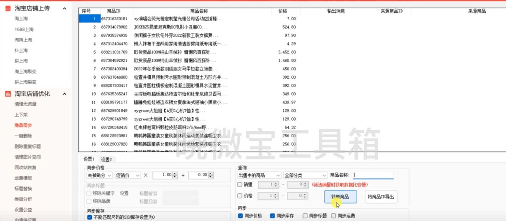Click the price multiplier 1.00 input field
The height and width of the screenshot is (221, 506).
(163, 175)
